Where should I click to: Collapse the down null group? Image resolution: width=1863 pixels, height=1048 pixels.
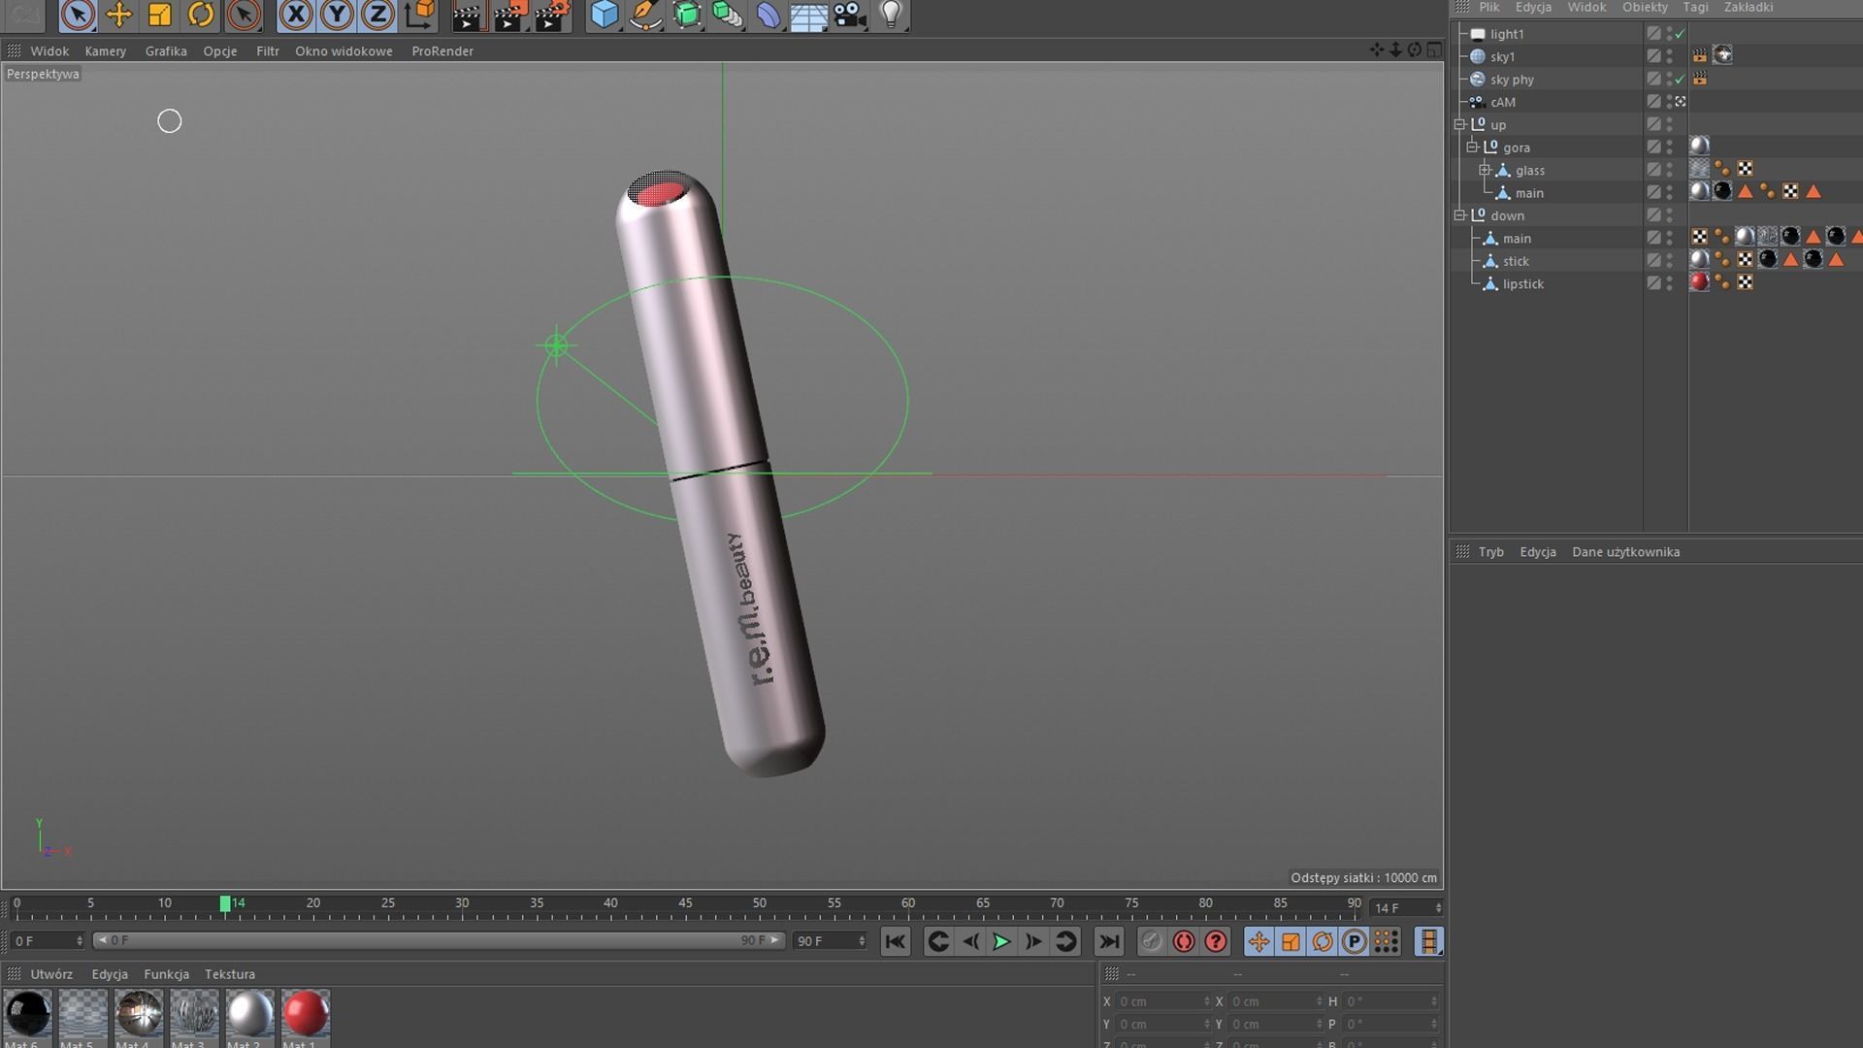[1459, 215]
